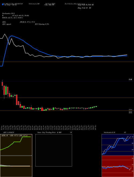
Task: Click the '07 Sep' date axis label
Action: tap(2, 127)
